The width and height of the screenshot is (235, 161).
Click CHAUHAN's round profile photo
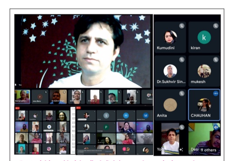click(x=204, y=105)
